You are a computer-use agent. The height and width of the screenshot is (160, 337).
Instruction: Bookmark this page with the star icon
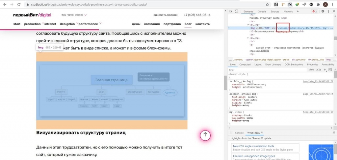tap(267, 5)
